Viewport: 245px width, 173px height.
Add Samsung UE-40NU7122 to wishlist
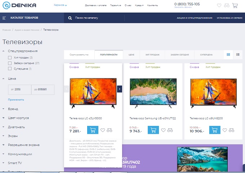click(163, 130)
